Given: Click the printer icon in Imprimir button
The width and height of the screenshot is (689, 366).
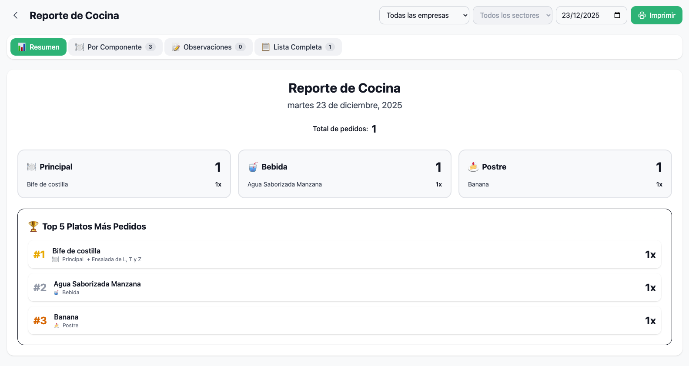Looking at the screenshot, I should (642, 16).
